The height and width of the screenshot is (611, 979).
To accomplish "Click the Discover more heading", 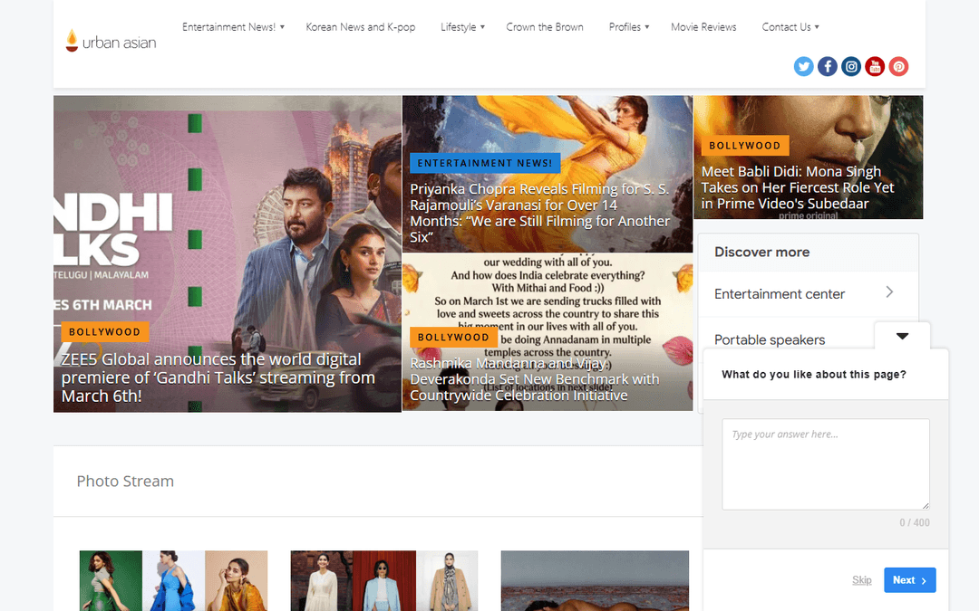I will [761, 252].
